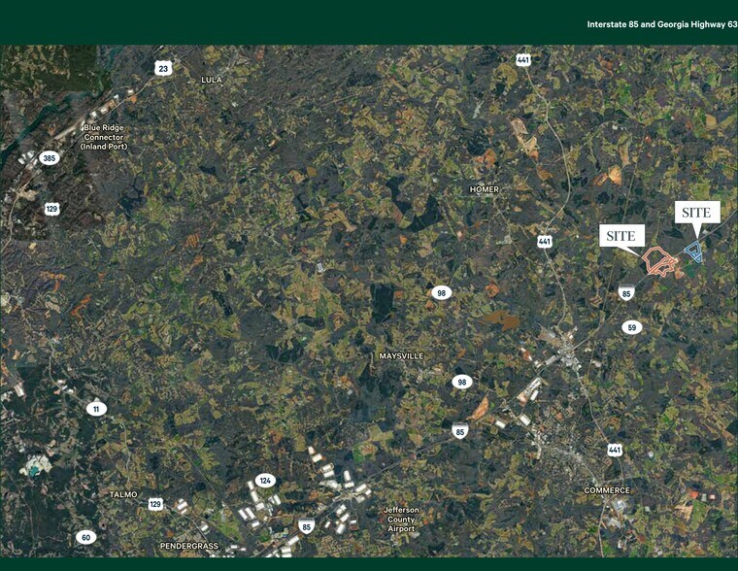Select the SITE callout pointing to blue parcel
This screenshot has width=738, height=571.
point(697,213)
